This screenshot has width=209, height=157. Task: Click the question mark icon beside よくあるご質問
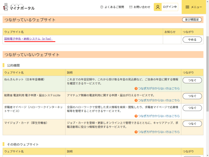(x=102, y=7)
